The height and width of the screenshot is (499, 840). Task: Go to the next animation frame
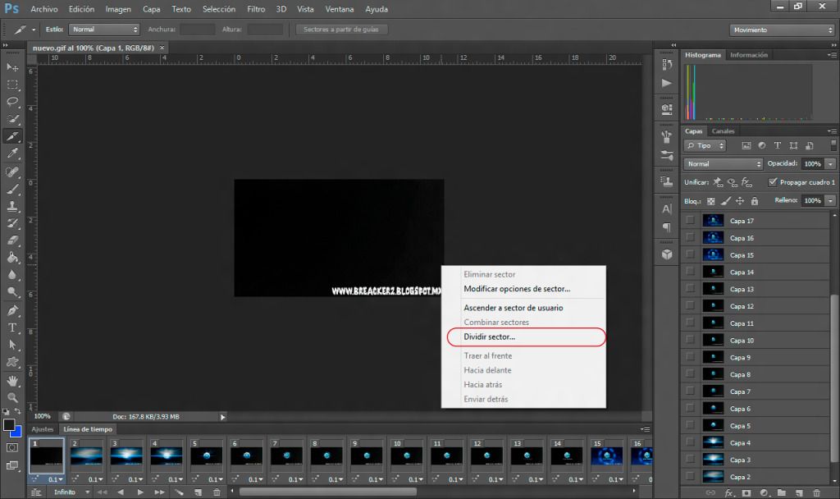160,492
